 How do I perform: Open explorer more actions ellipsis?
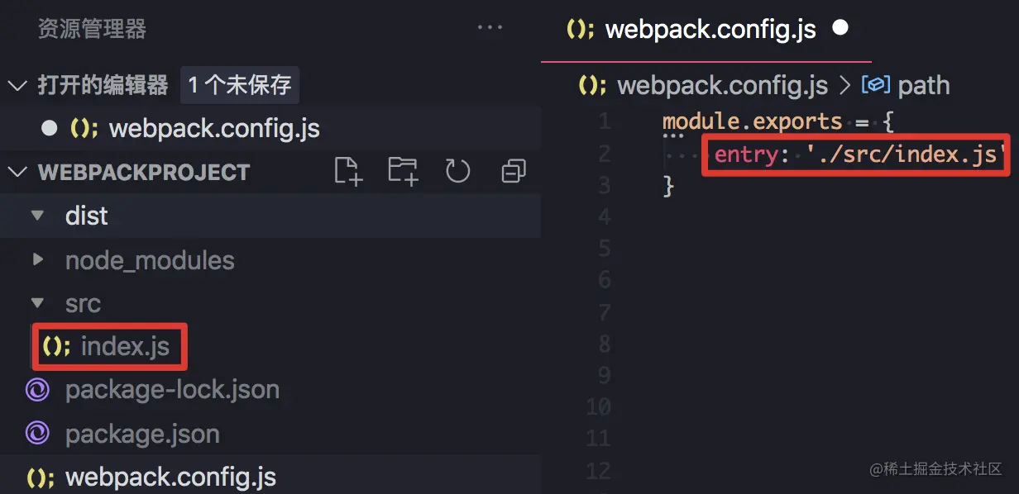point(490,28)
